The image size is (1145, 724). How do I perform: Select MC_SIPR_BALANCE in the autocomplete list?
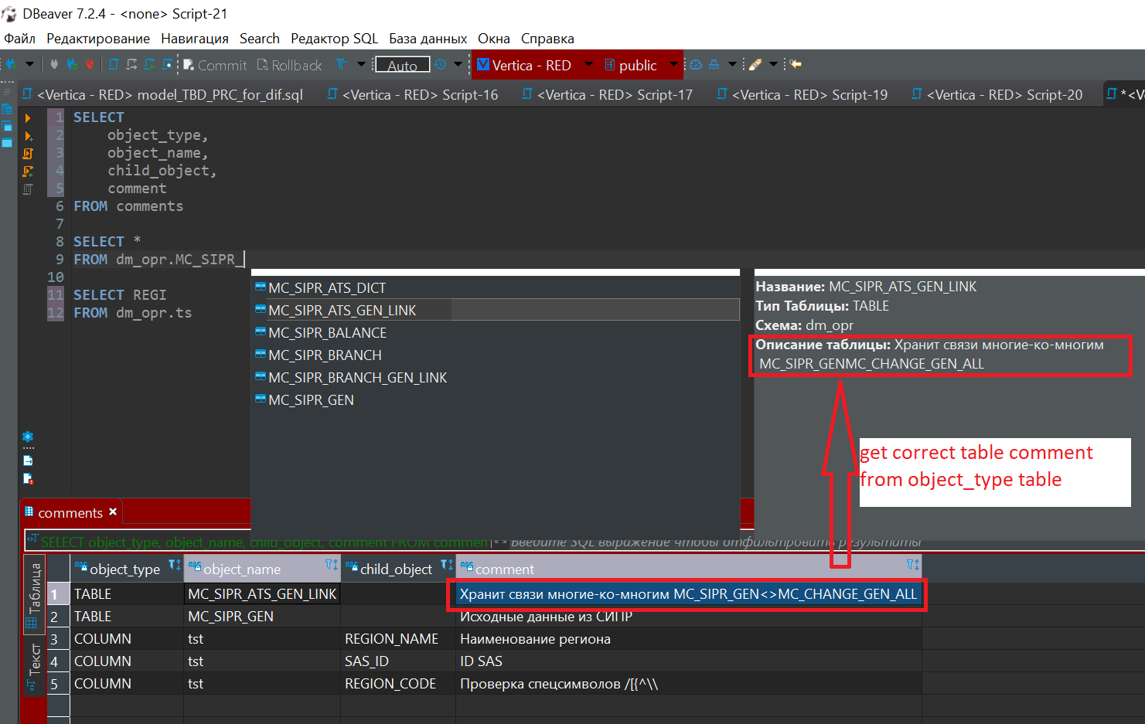pos(328,332)
